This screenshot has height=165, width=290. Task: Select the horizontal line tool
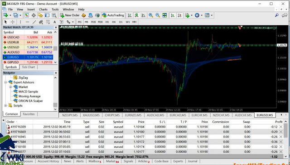(x=27, y=22)
